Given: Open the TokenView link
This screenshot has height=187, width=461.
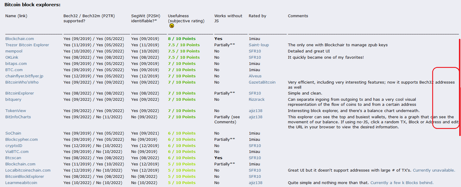Looking at the screenshot, I should pyautogui.click(x=16, y=111).
